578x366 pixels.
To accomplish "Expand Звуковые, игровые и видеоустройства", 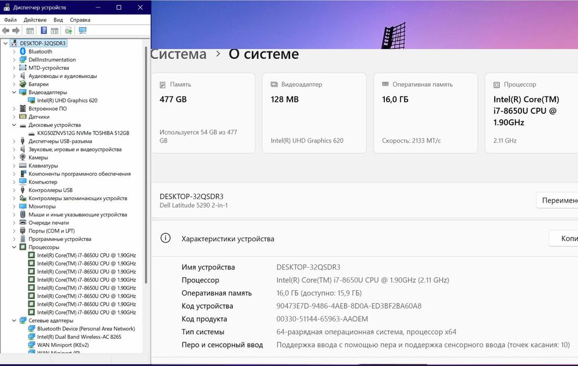I will click(x=14, y=149).
